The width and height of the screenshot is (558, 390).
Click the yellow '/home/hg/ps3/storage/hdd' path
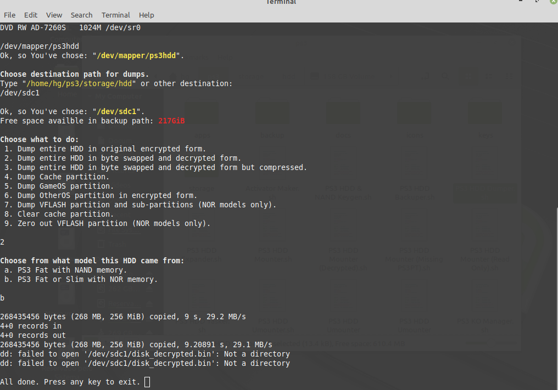point(79,83)
